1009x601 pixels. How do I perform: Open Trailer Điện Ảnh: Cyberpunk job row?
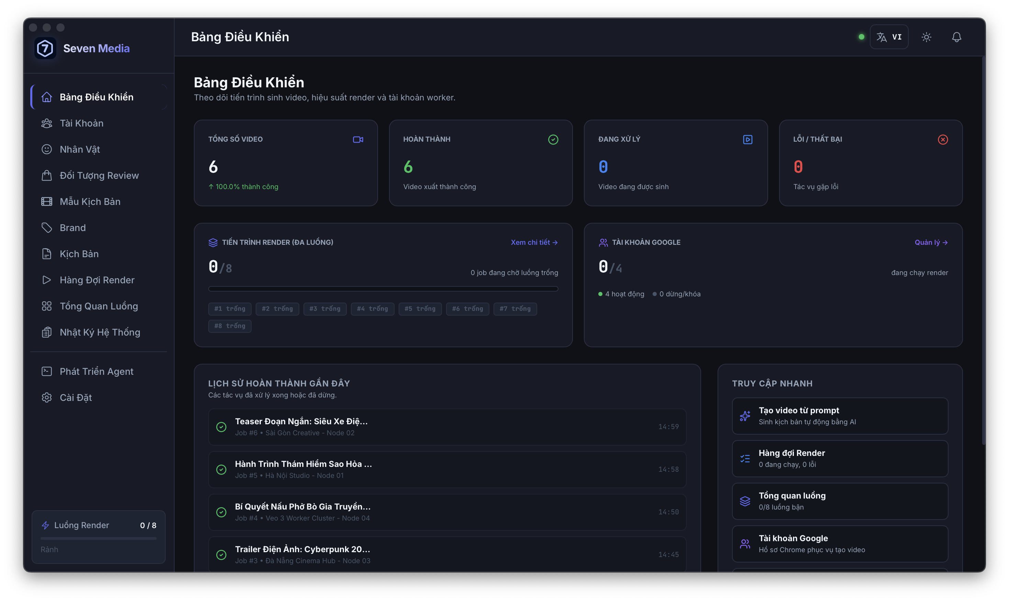tap(447, 555)
